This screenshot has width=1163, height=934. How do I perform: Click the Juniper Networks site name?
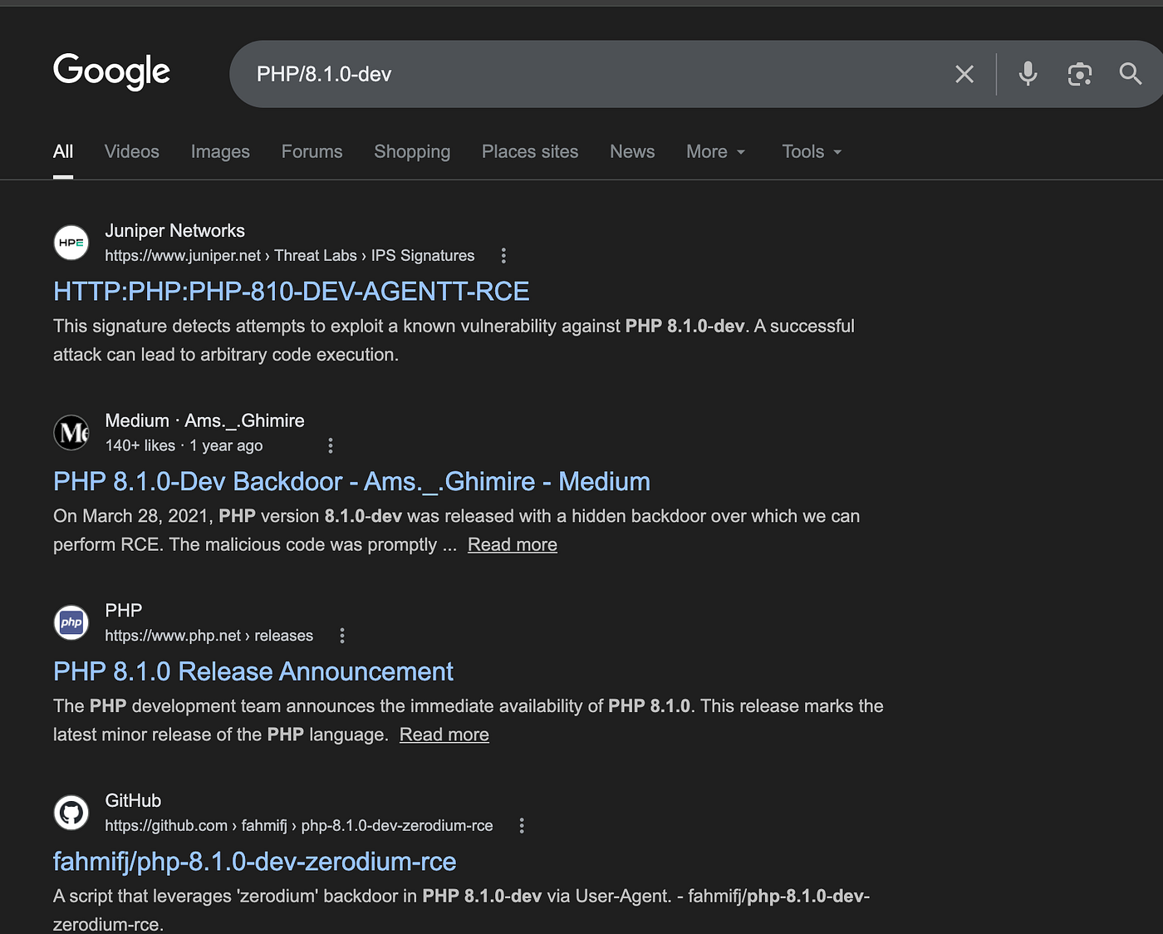pos(175,231)
